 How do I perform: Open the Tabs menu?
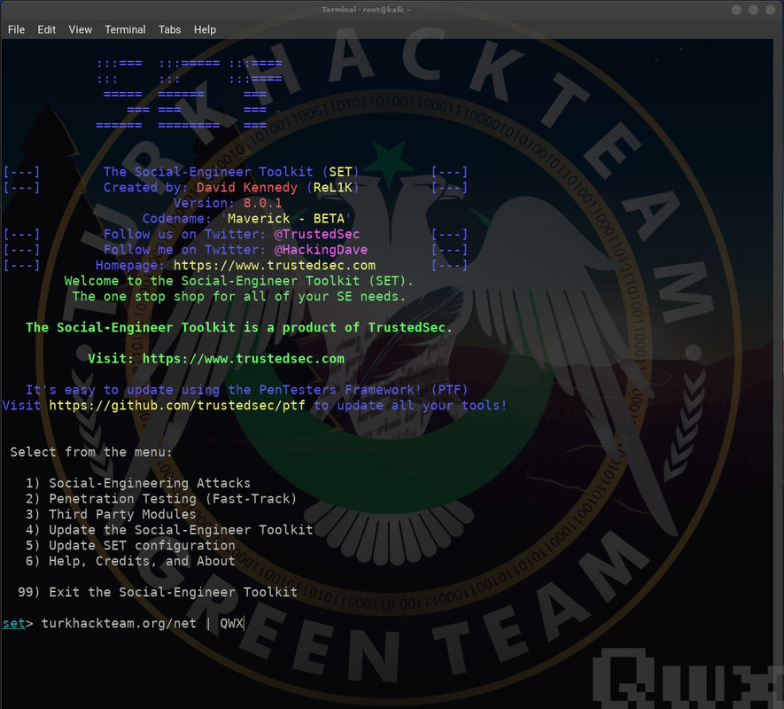point(169,29)
